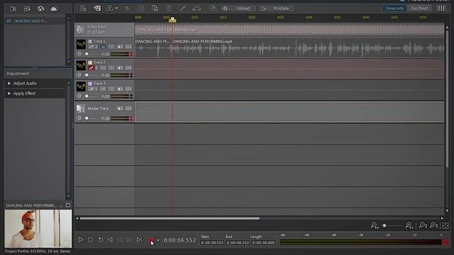This screenshot has width=454, height=255.
Task: Toggle the Solo button on Track 3
Action: click(x=111, y=89)
